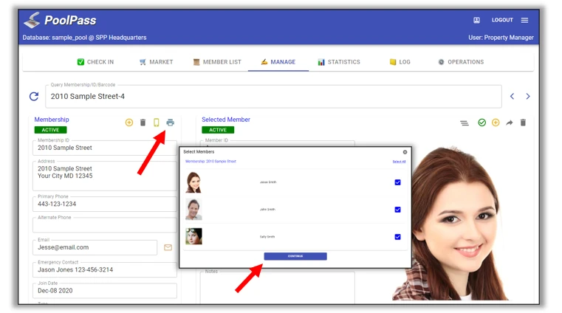This screenshot has width=562, height=313.
Task: Toggle the John Smith checkbox
Action: click(397, 210)
